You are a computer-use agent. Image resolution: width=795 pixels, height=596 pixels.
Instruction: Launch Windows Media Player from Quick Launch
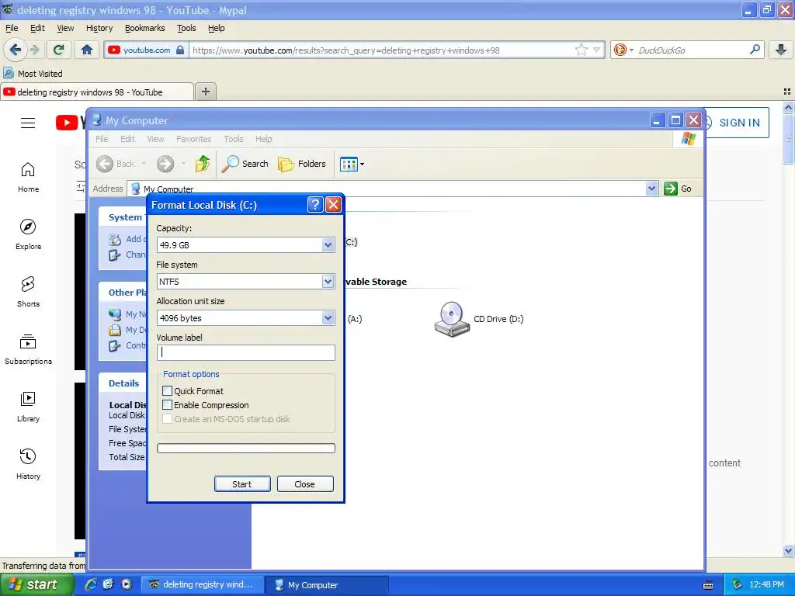(x=127, y=584)
